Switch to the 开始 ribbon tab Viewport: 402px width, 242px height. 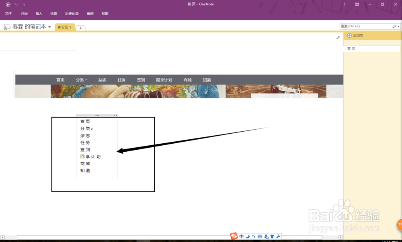tap(24, 13)
